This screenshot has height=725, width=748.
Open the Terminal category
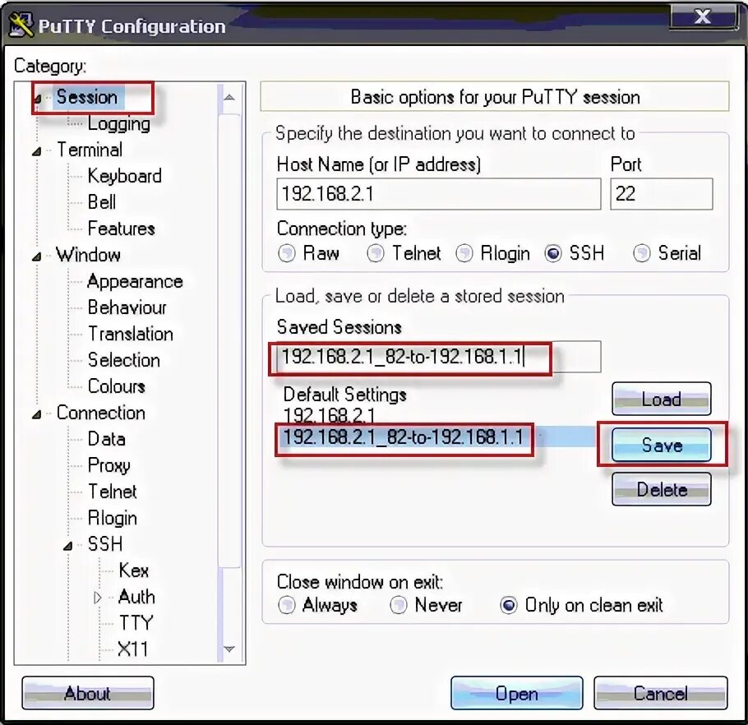pos(90,150)
